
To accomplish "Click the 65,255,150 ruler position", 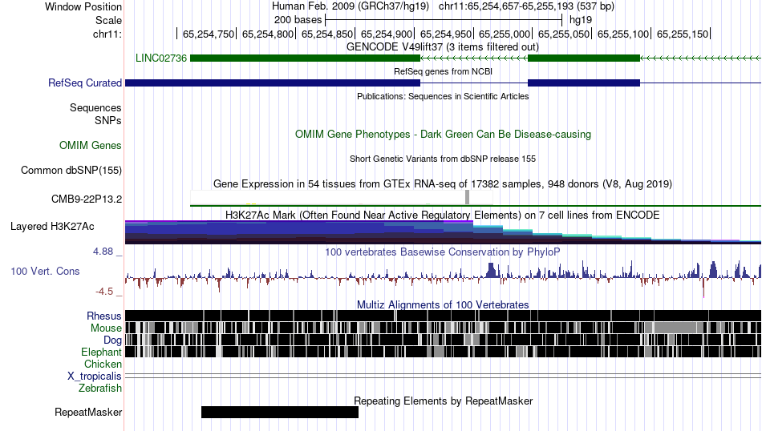I will tap(683, 34).
